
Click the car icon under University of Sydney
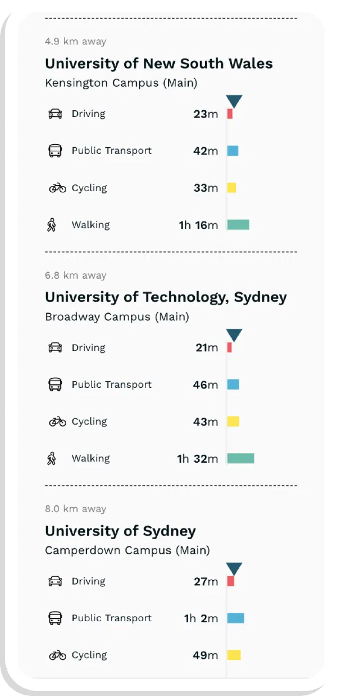55,581
